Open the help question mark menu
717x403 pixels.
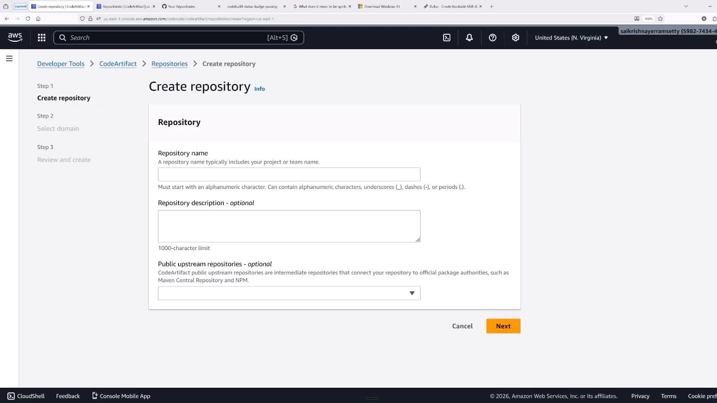coord(493,38)
